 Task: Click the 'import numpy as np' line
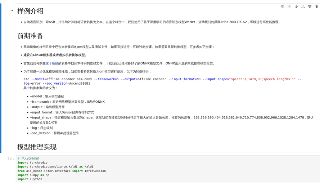pyautogui.click(x=33, y=175)
